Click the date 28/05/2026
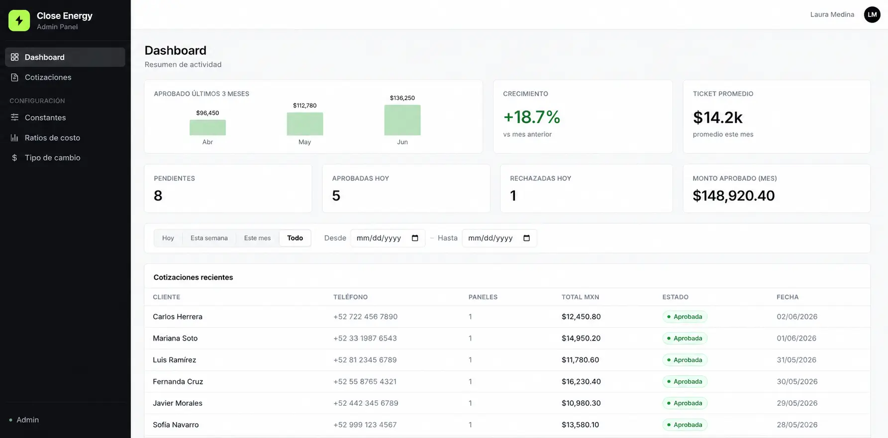 point(797,425)
